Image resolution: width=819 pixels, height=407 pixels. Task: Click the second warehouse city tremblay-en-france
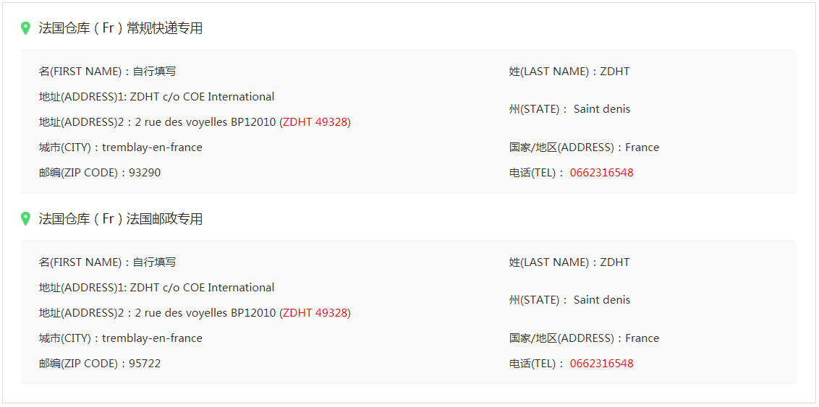152,338
